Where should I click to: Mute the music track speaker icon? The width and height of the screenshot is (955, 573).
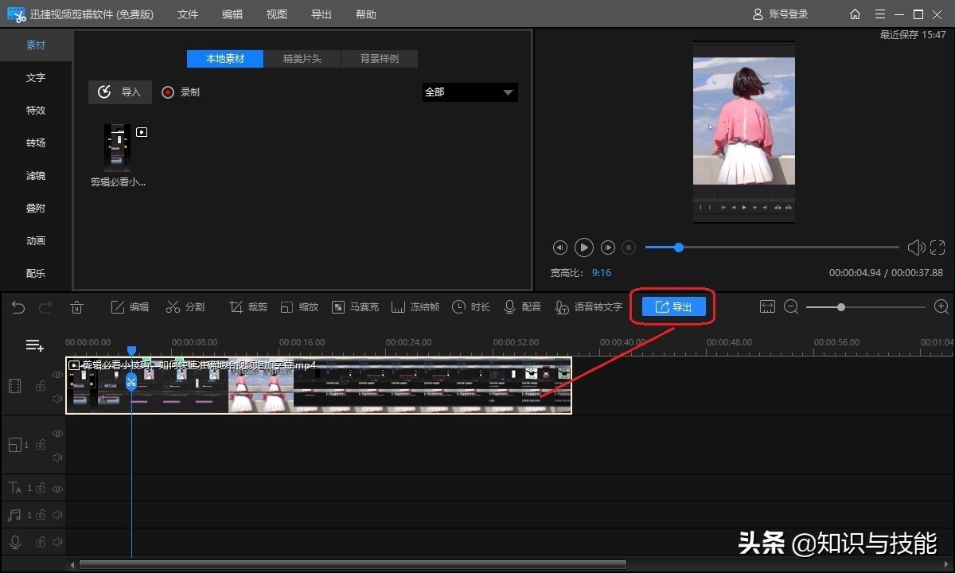coord(57,515)
